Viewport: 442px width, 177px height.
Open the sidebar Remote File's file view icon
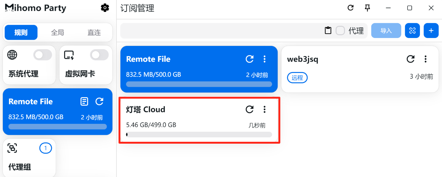84,101
